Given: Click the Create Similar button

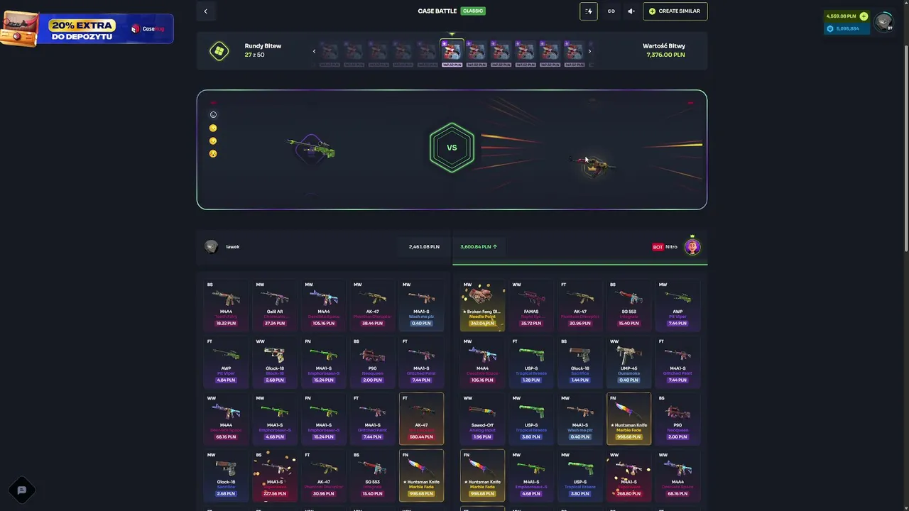Looking at the screenshot, I should point(675,11).
